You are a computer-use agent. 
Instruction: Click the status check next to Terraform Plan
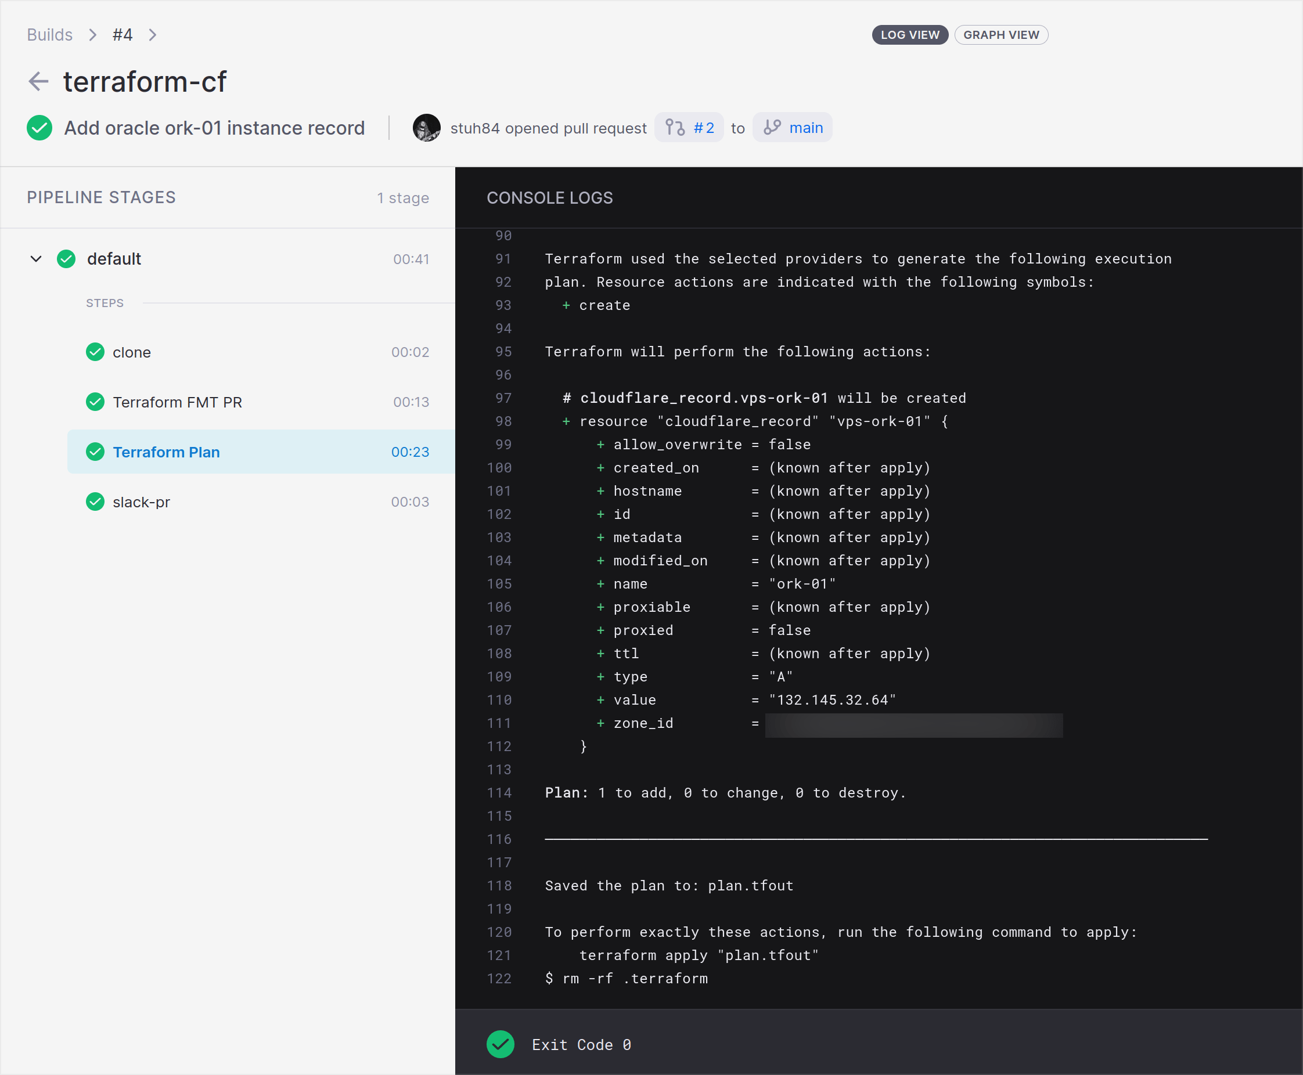[x=95, y=452]
